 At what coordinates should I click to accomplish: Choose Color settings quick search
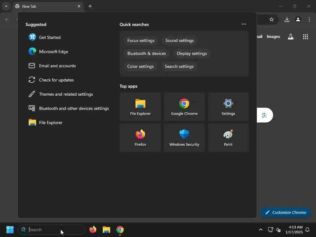(x=140, y=66)
